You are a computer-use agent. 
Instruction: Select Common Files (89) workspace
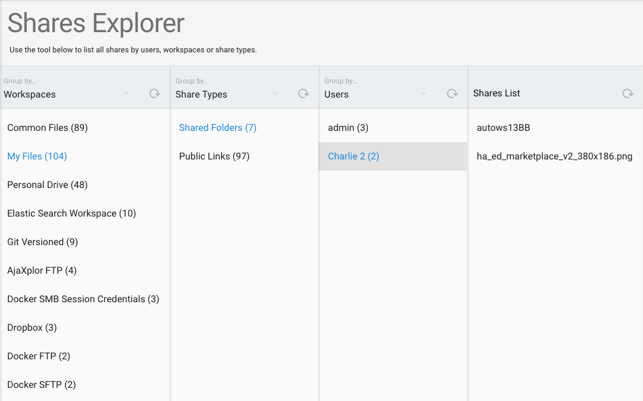coord(85,128)
